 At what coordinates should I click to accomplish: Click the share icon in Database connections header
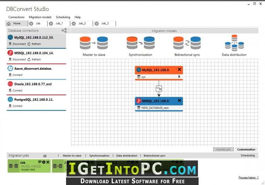click(x=64, y=31)
